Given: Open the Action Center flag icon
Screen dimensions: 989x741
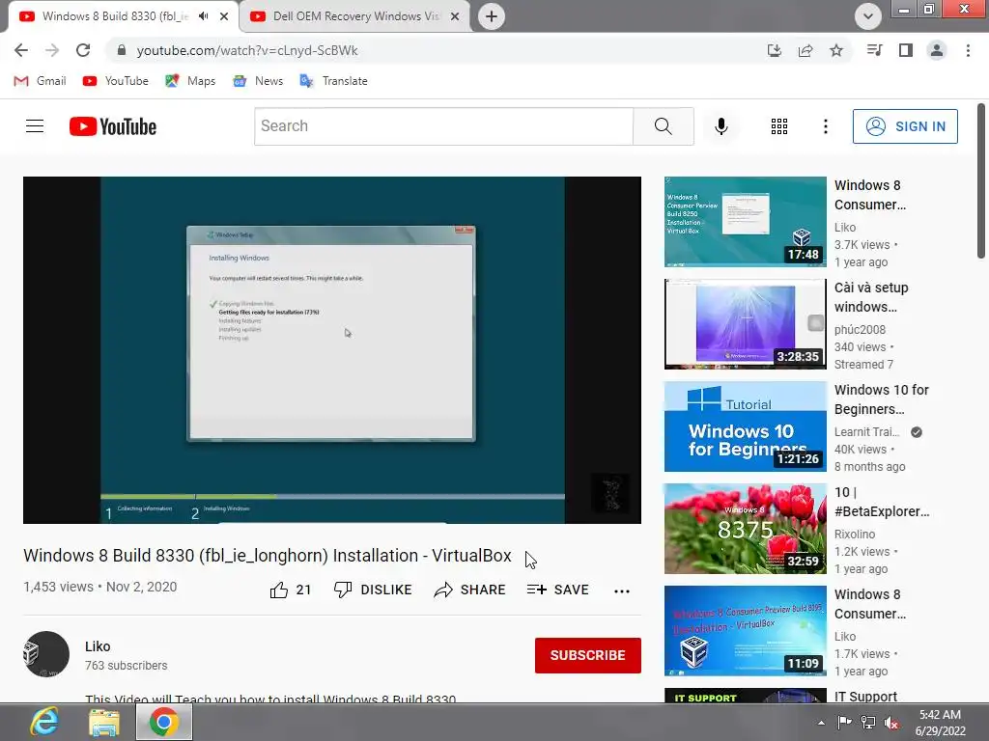Looking at the screenshot, I should (x=844, y=722).
